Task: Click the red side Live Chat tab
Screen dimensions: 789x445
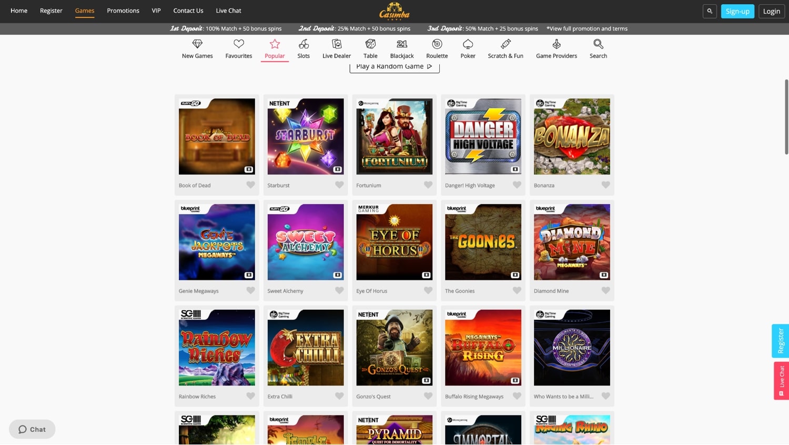Action: click(781, 380)
